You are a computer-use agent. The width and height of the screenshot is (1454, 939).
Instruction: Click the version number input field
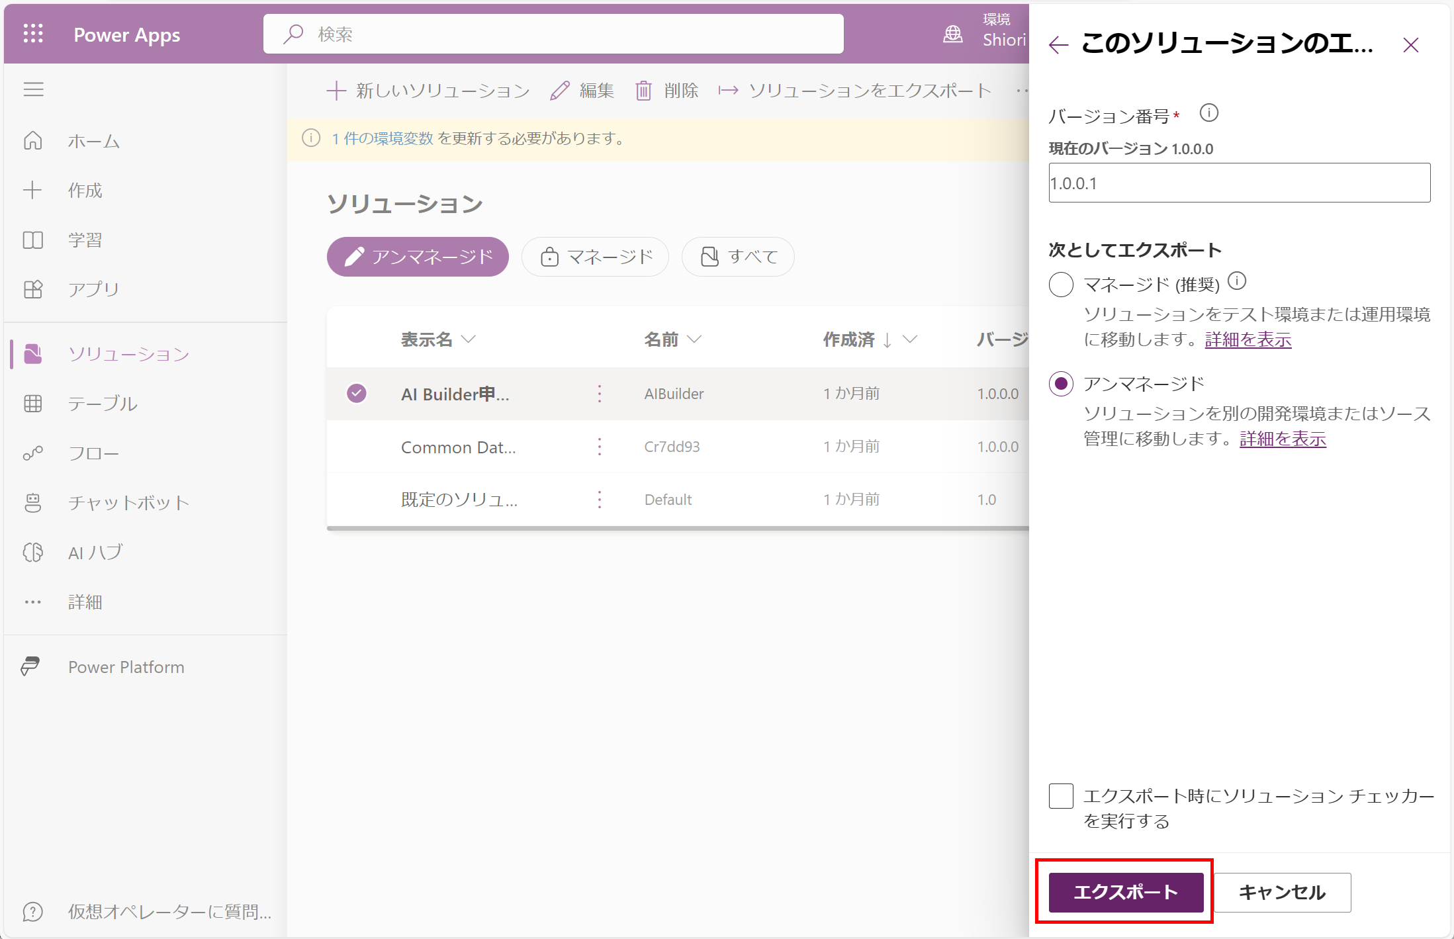(x=1239, y=183)
